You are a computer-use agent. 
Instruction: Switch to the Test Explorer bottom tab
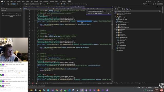pyautogui.click(x=117, y=83)
